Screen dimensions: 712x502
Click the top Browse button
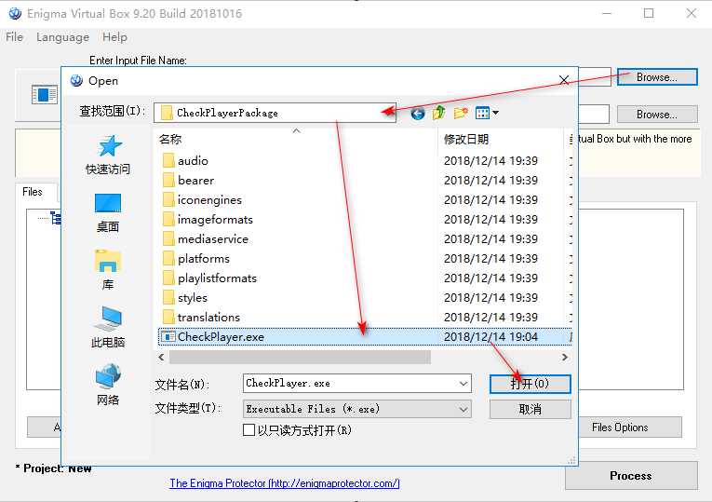(x=656, y=77)
